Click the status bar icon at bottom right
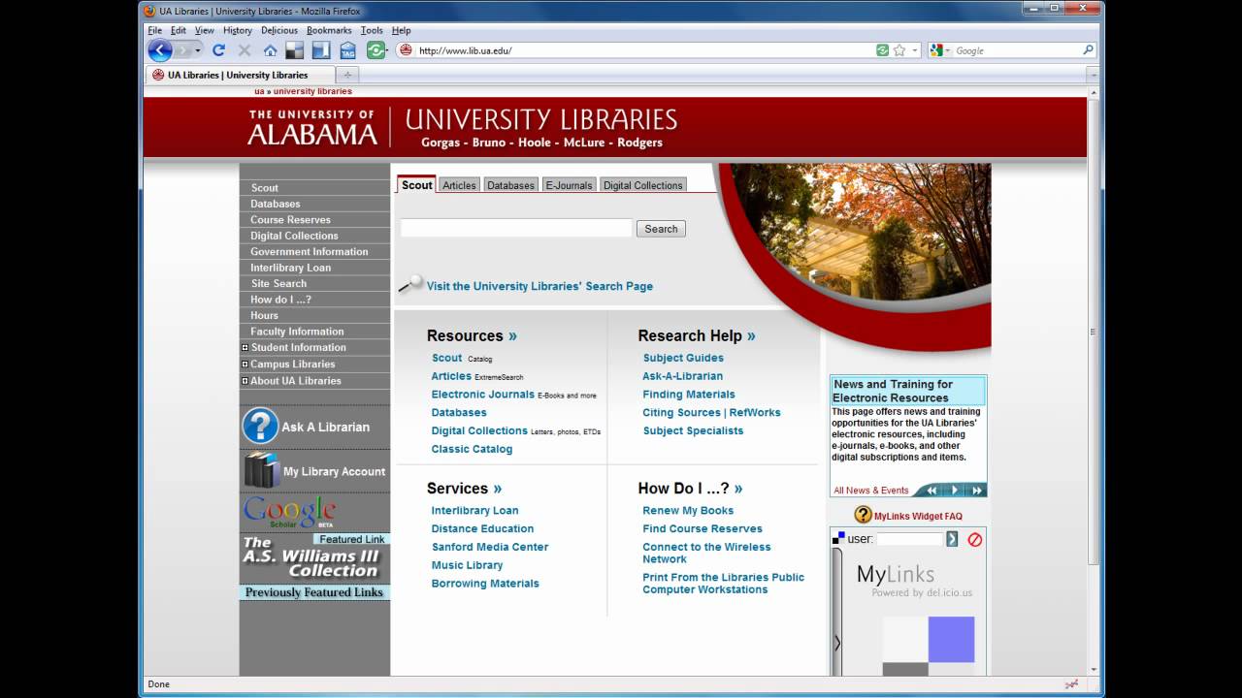The image size is (1242, 698). tap(1071, 684)
